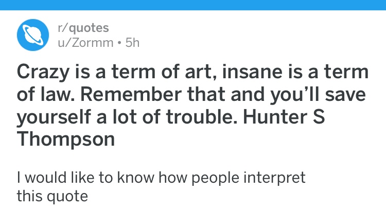
Task: Select the word 'yourself' in the title
Action: click(x=54, y=117)
